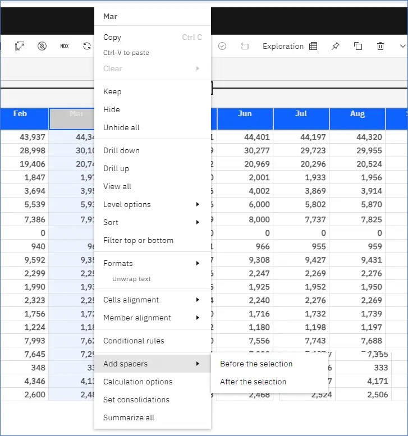
Task: Expand the Member alignment submenu
Action: [153, 318]
